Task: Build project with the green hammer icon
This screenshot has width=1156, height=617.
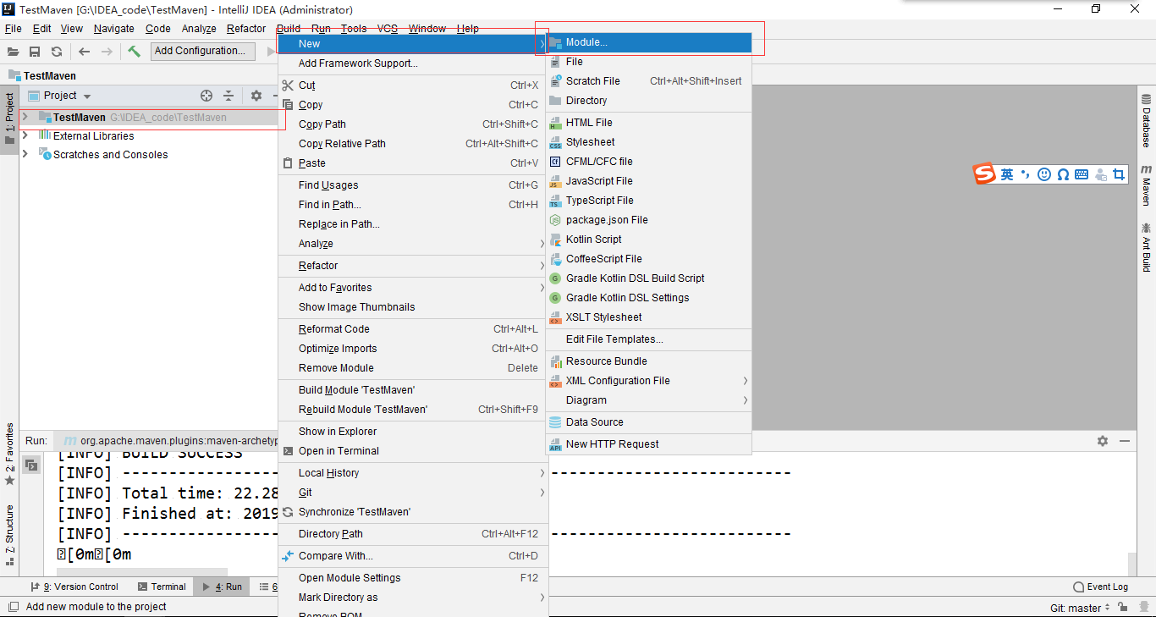Action: coord(135,52)
